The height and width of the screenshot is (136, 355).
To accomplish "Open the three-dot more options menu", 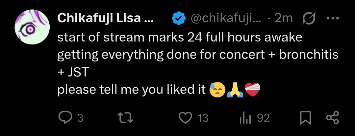I will [333, 18].
